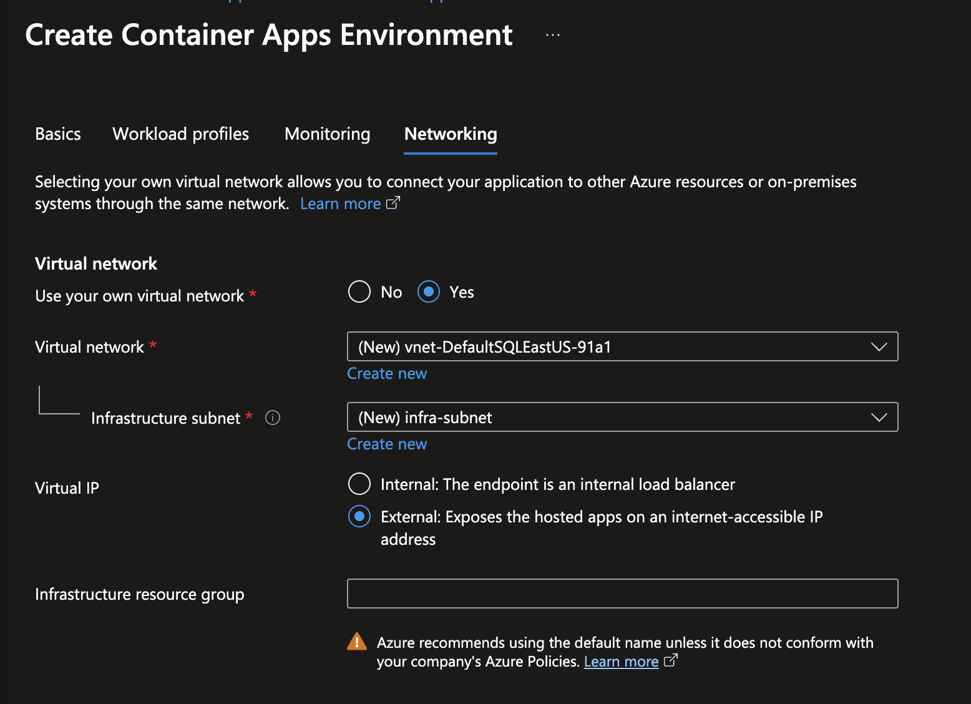Click Create new under Virtual network
971x704 pixels.
tap(387, 373)
